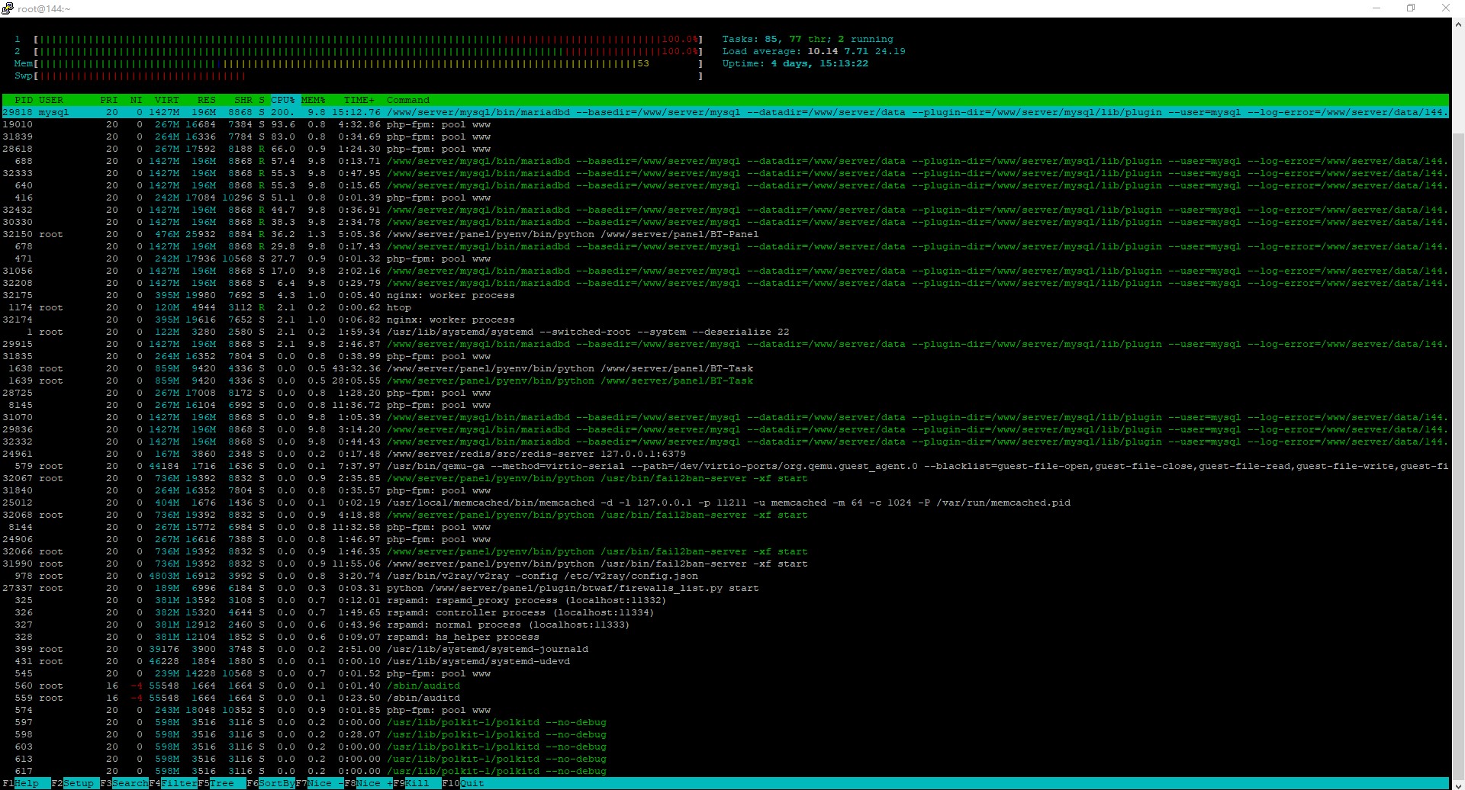Select php-fpm process row PID 28618
Screen dimensions: 1465x790
click(725, 149)
